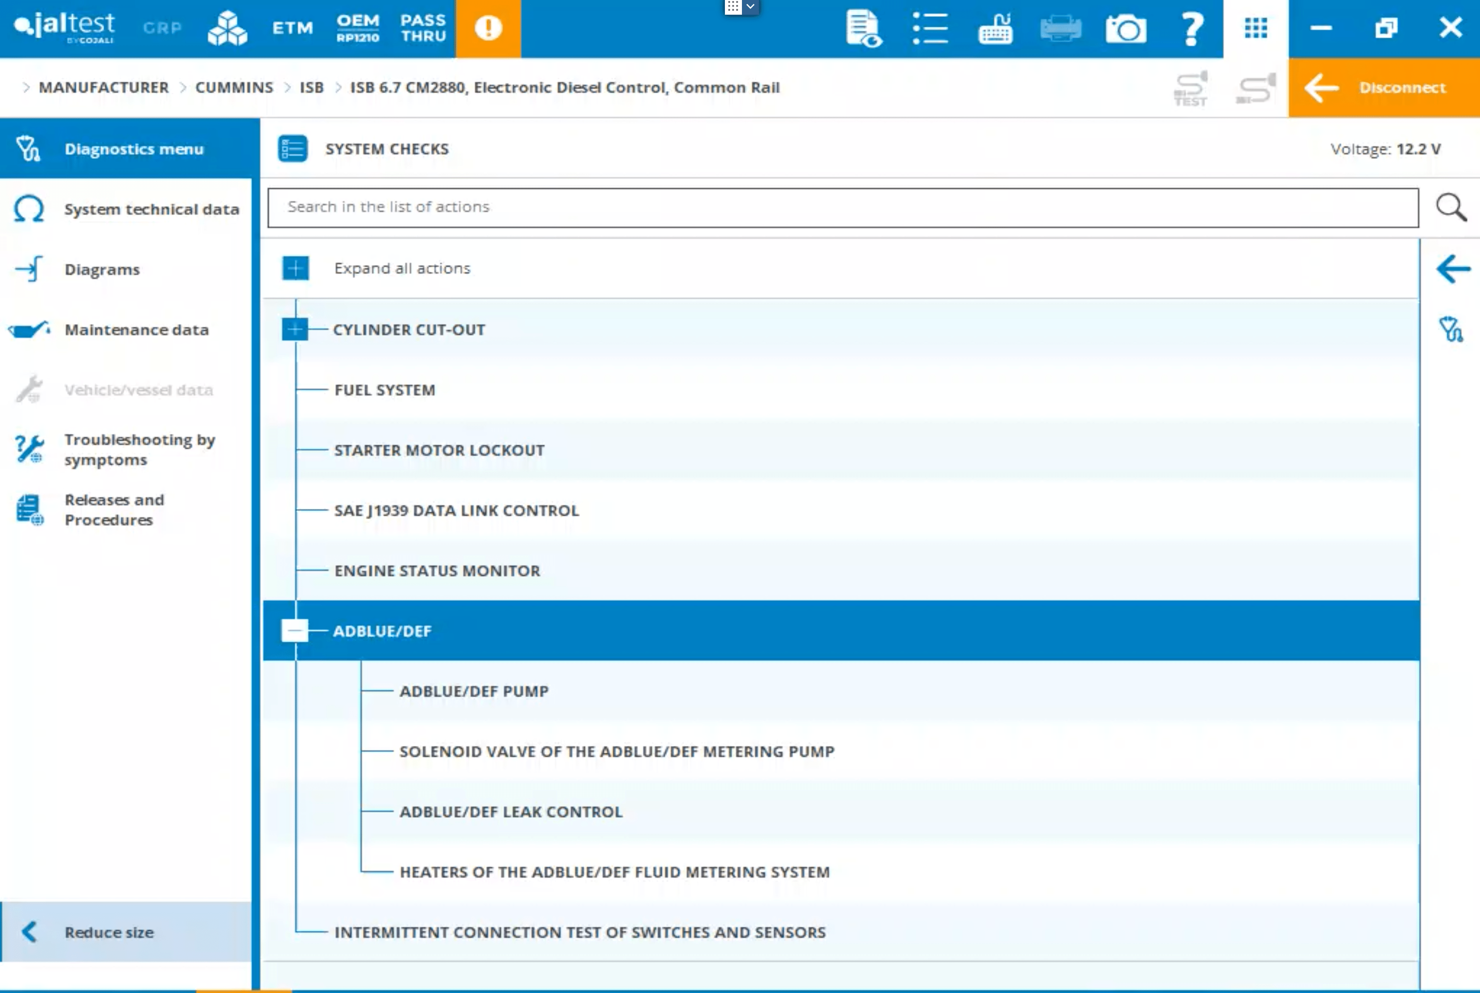Collapse the ADBLUE/DEF tree node
The image size is (1480, 993).
[x=295, y=631]
